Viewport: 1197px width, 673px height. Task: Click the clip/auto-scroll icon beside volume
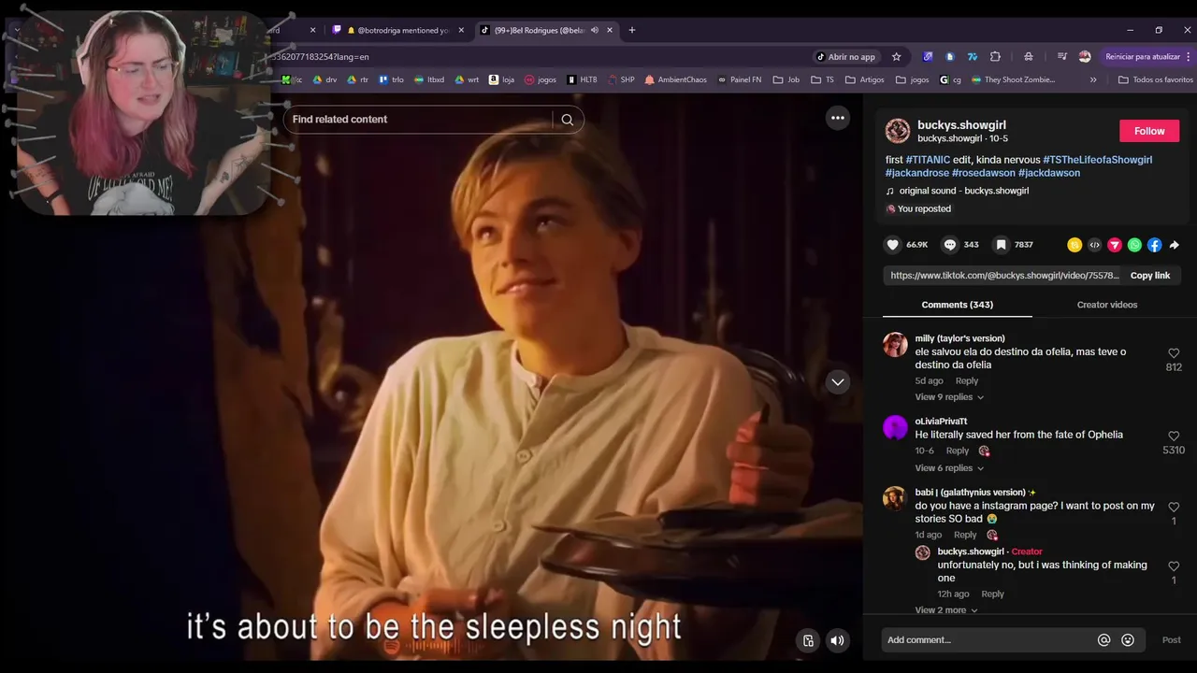[808, 640]
